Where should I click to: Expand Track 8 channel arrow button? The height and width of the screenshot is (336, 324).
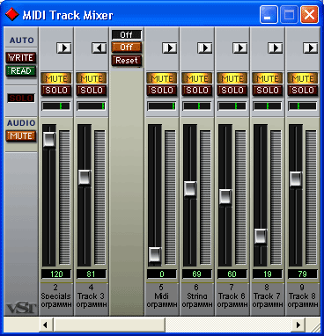(x=310, y=47)
